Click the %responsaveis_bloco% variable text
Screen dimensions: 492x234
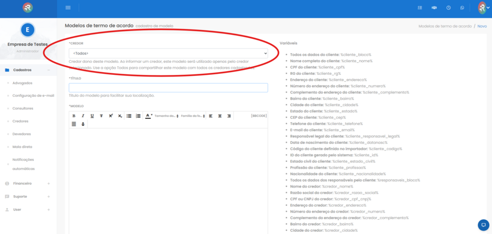(399, 180)
